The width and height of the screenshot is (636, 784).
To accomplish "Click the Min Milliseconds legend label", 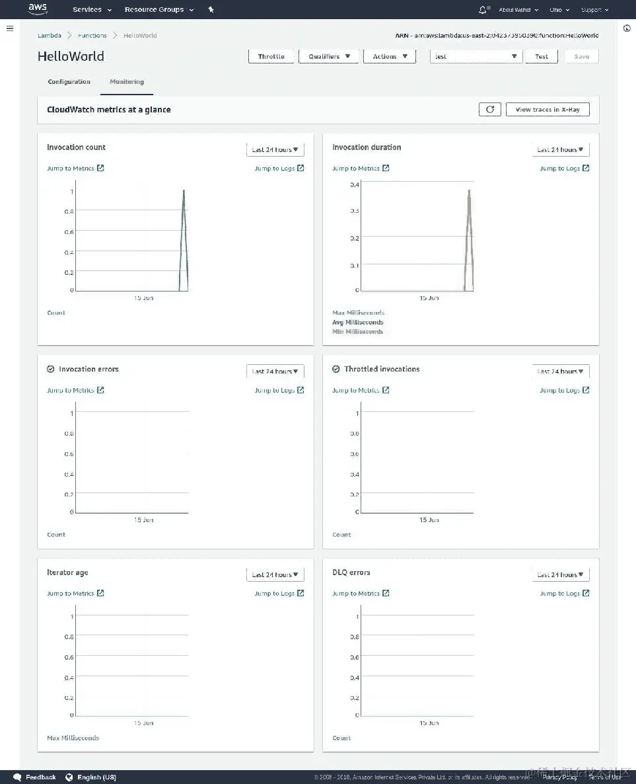I will (358, 331).
